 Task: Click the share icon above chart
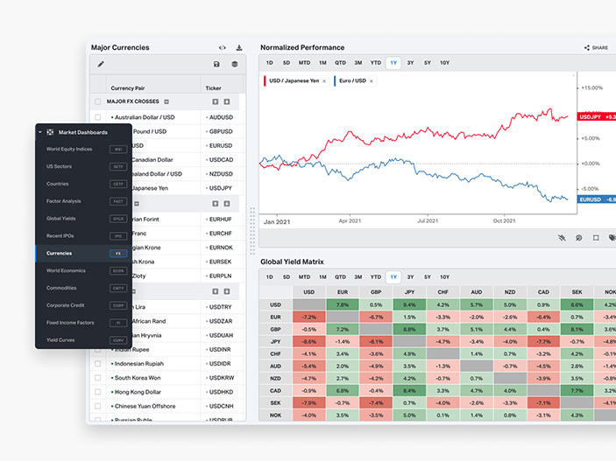tap(587, 48)
